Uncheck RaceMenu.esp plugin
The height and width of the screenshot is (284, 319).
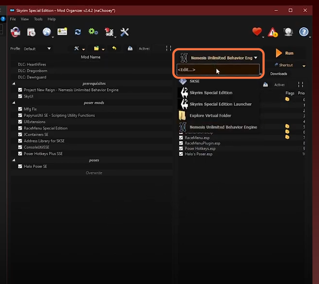point(181,138)
